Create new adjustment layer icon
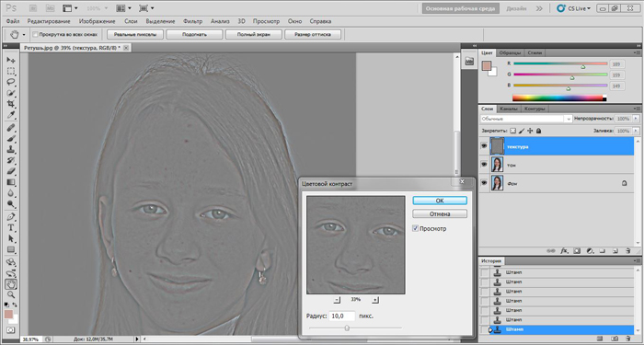Viewport: 644px width, 345px height. click(590, 250)
